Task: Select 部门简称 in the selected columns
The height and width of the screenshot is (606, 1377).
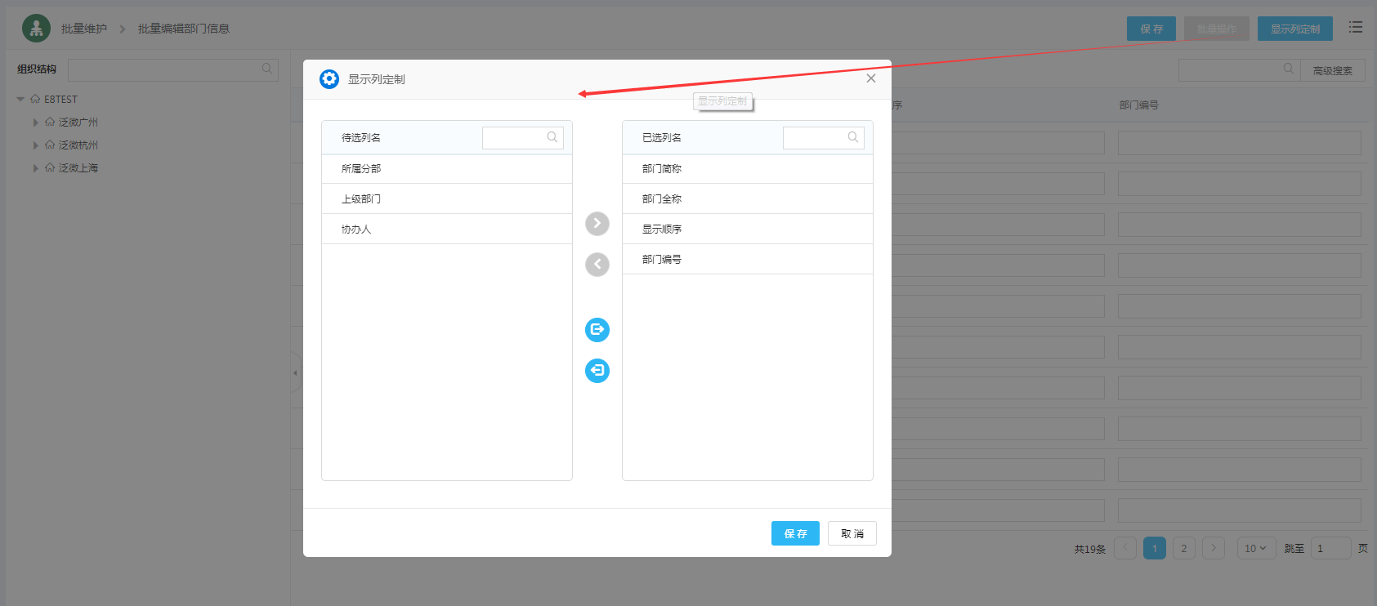Action: click(x=662, y=169)
